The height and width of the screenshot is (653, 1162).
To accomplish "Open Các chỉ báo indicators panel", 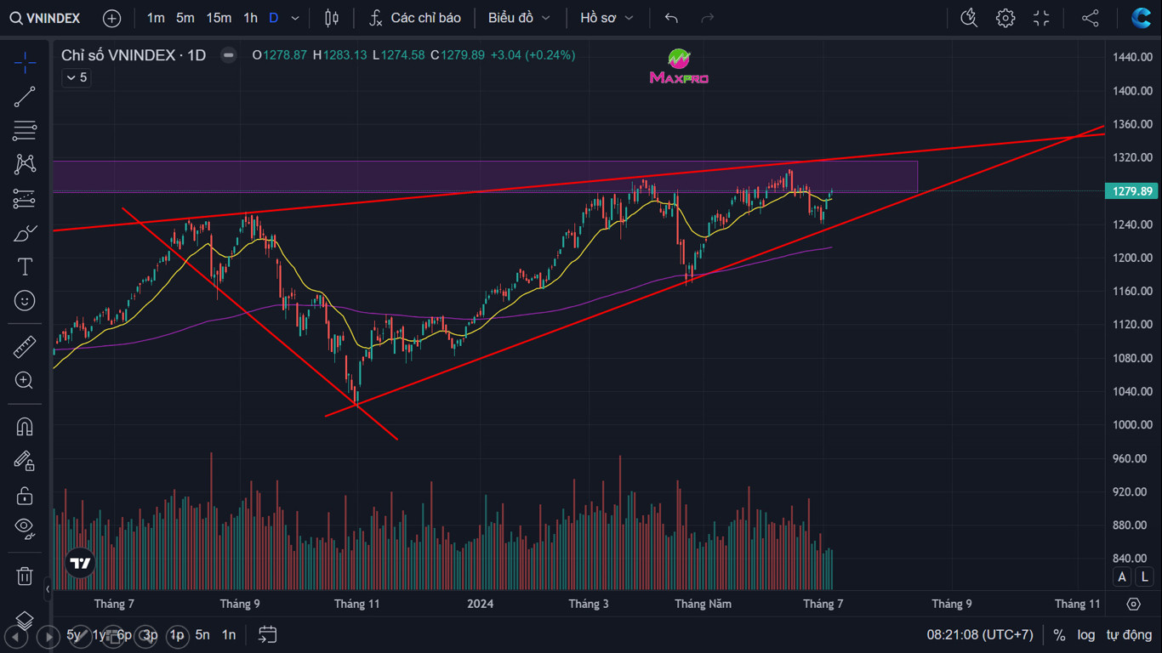I will pyautogui.click(x=415, y=18).
